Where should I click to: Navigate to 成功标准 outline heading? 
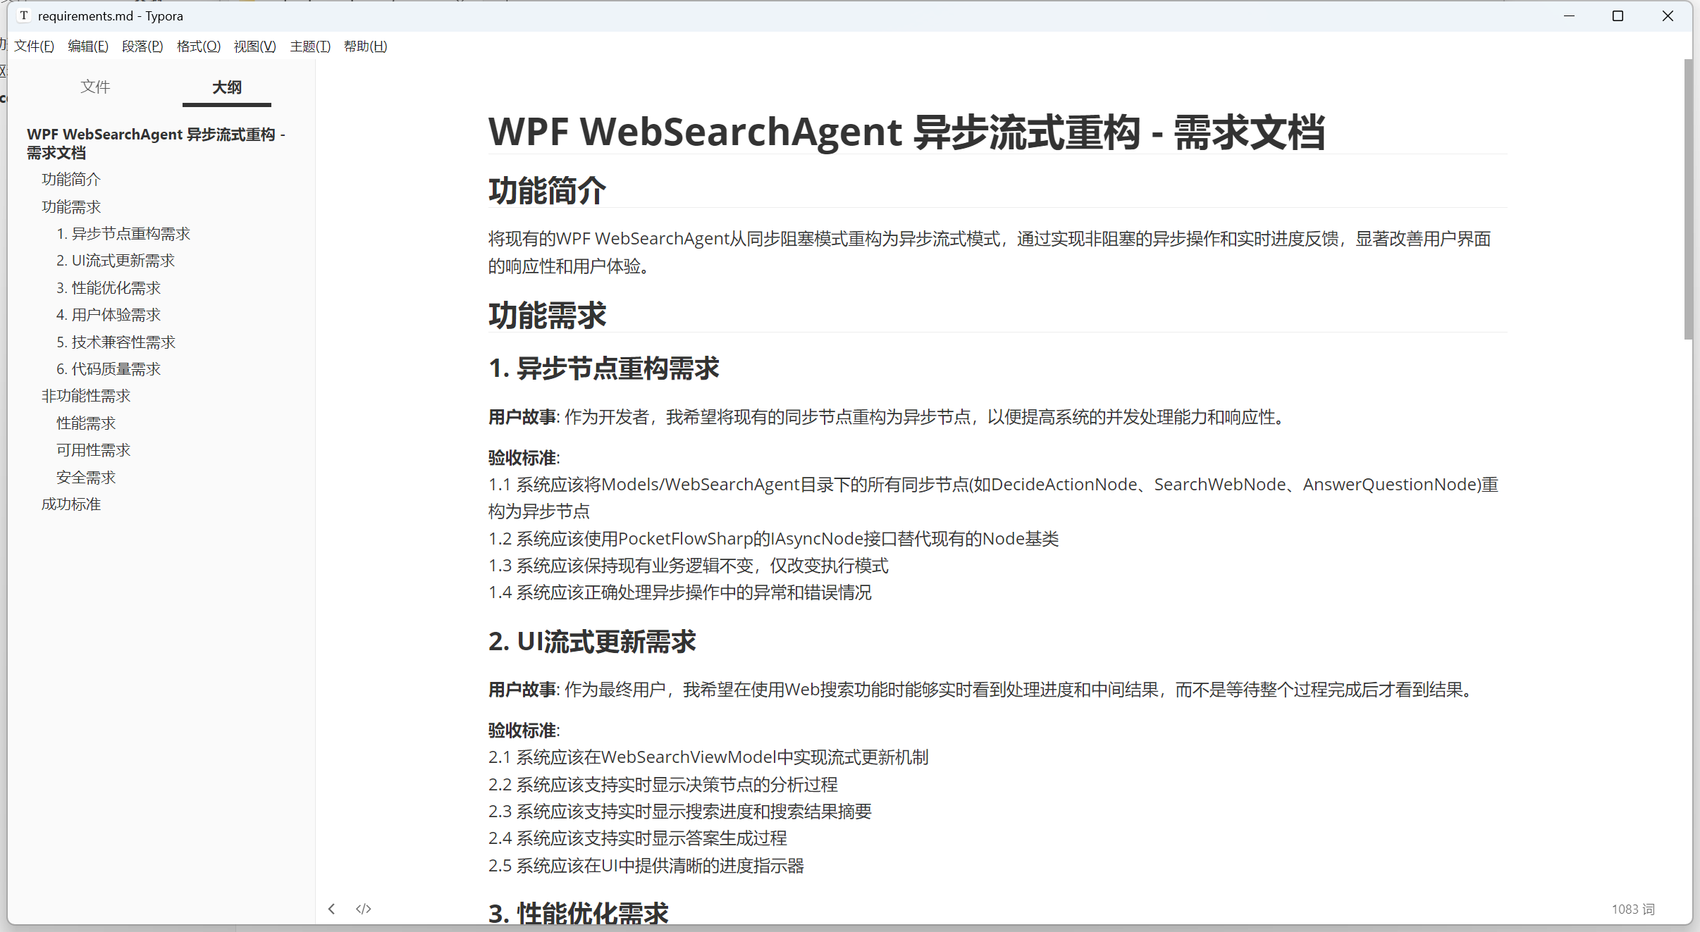point(71,504)
